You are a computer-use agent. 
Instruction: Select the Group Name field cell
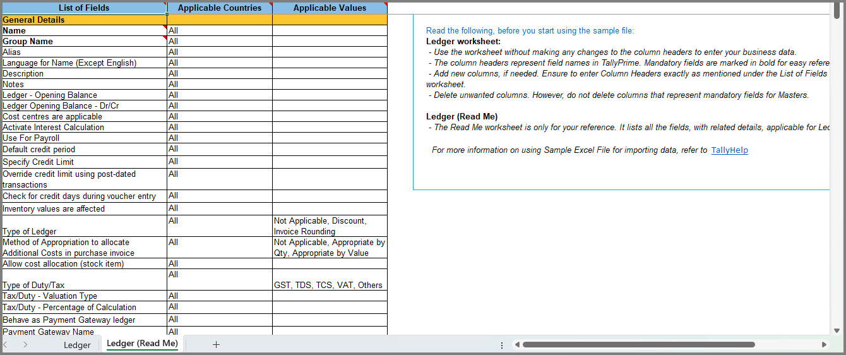pos(84,41)
